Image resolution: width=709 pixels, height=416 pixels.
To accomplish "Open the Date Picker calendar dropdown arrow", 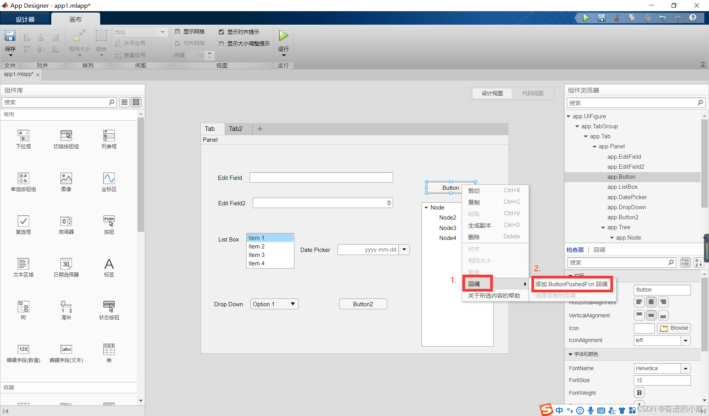I will (x=404, y=250).
